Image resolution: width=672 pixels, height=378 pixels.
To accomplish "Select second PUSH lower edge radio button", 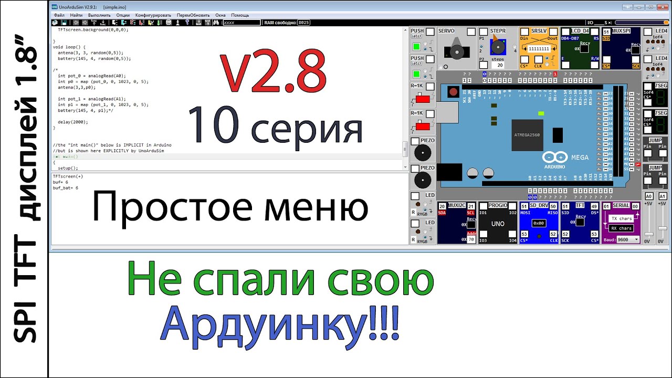I will pyautogui.click(x=425, y=77).
